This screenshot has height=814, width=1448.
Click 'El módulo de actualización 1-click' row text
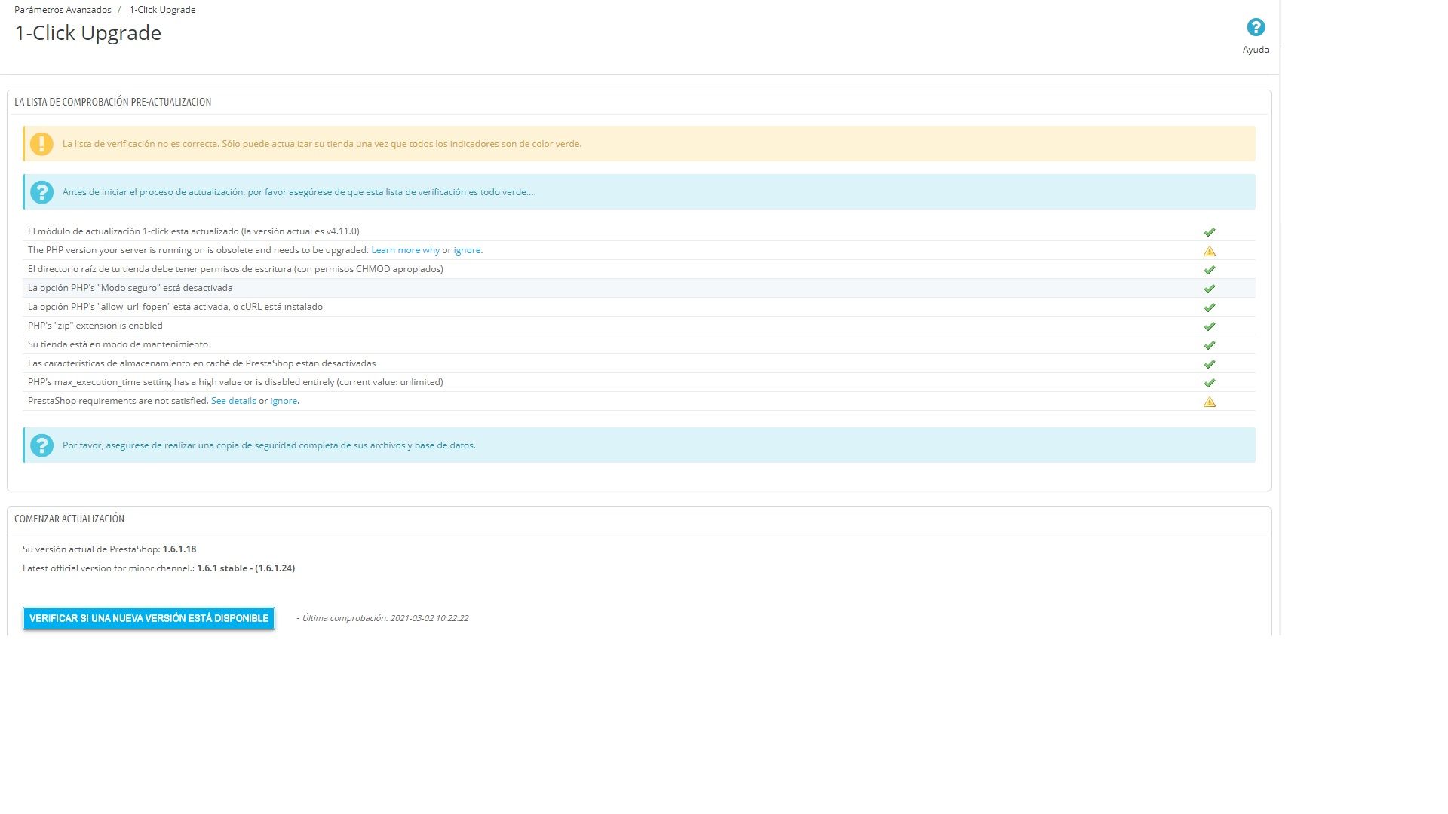click(193, 231)
